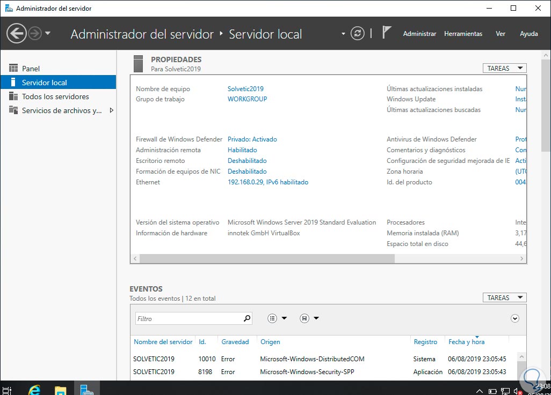Open TAREAS dropdown in Eventos section
Screen dimensions: 551x395
coord(504,297)
